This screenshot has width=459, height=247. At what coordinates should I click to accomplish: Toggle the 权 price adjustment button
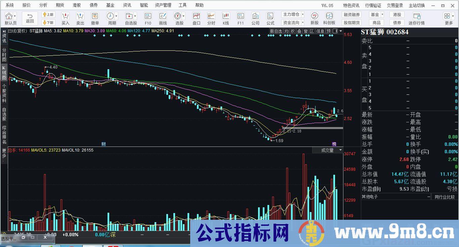(293, 31)
